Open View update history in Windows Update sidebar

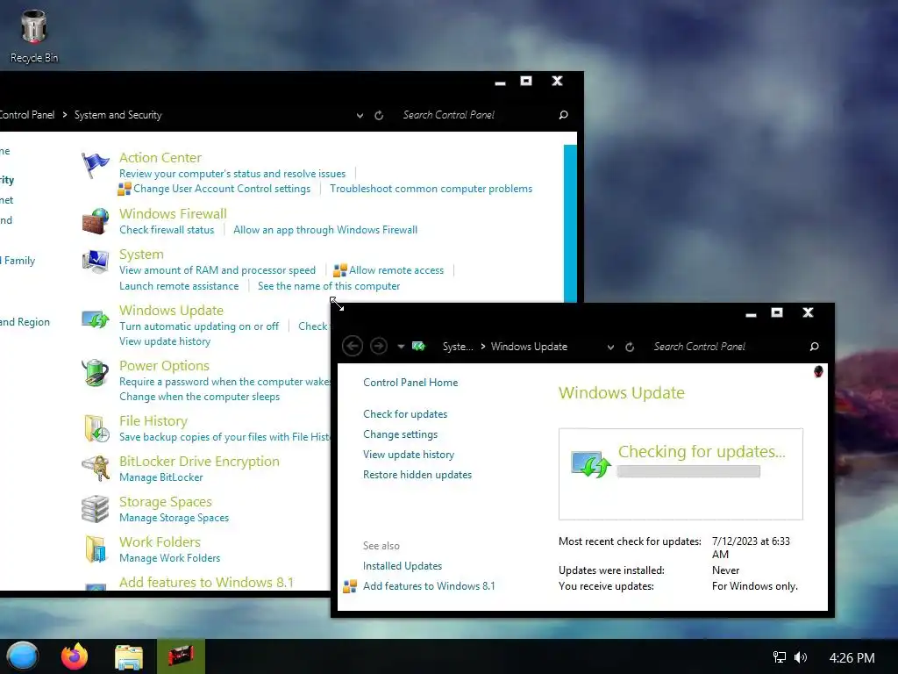pos(409,454)
